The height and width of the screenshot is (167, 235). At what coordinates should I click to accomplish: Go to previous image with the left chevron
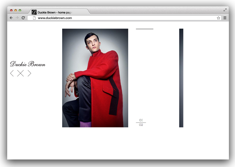point(12,73)
